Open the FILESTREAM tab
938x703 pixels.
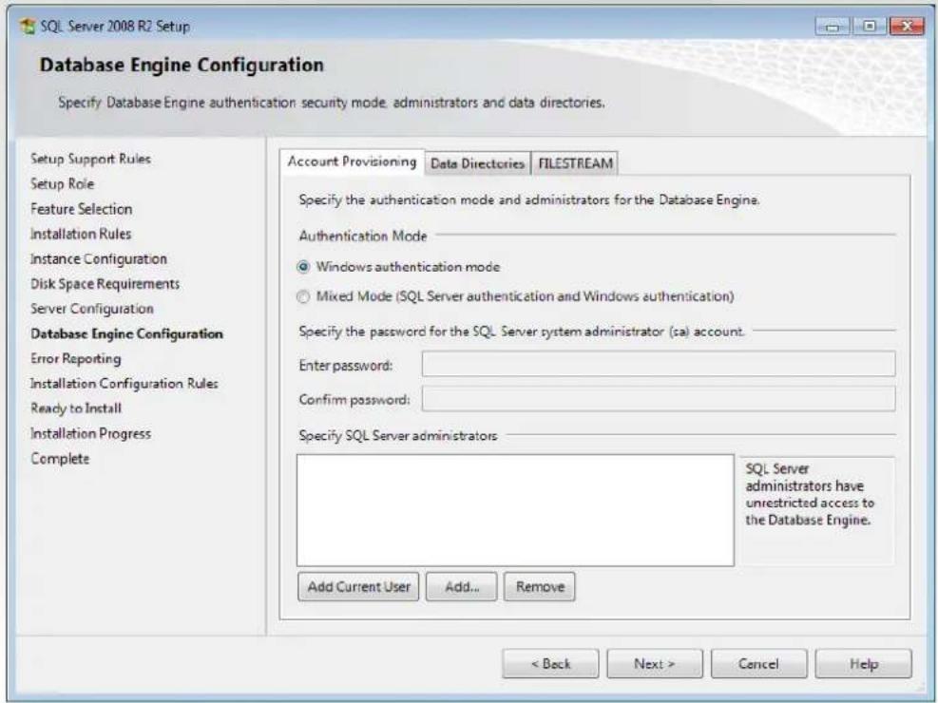(x=575, y=163)
